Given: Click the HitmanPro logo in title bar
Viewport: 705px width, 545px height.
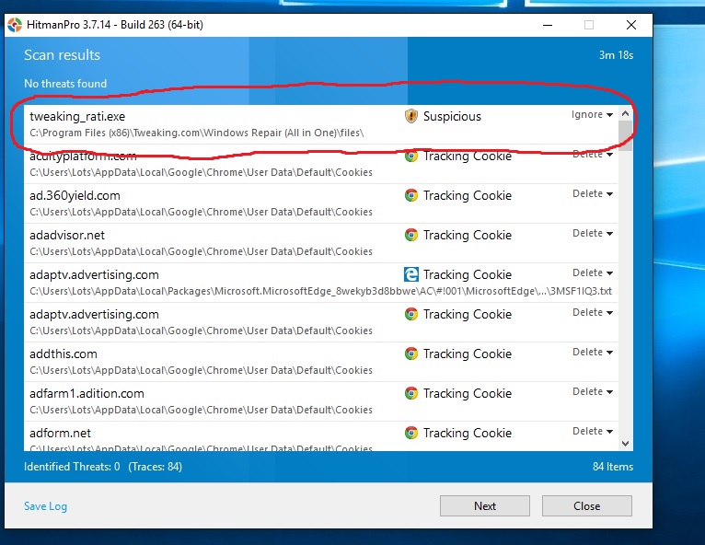Looking at the screenshot, I should click(x=15, y=25).
